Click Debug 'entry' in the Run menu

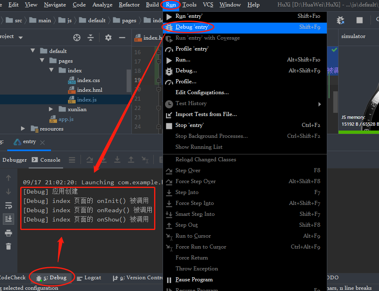point(245,27)
